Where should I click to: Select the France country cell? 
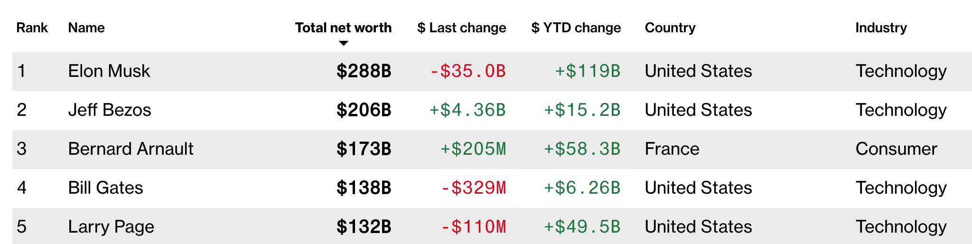tap(672, 149)
